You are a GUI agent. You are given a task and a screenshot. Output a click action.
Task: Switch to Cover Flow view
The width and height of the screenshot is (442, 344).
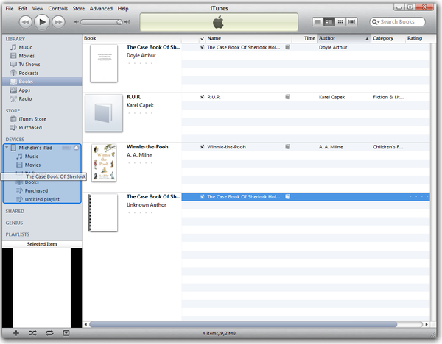[x=351, y=21]
